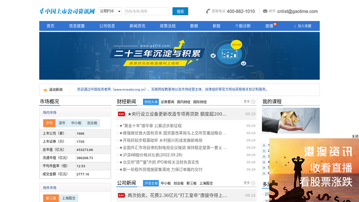Open the cnlist@gaotime.com email link
The height and width of the screenshot is (202, 359).
[298, 11]
